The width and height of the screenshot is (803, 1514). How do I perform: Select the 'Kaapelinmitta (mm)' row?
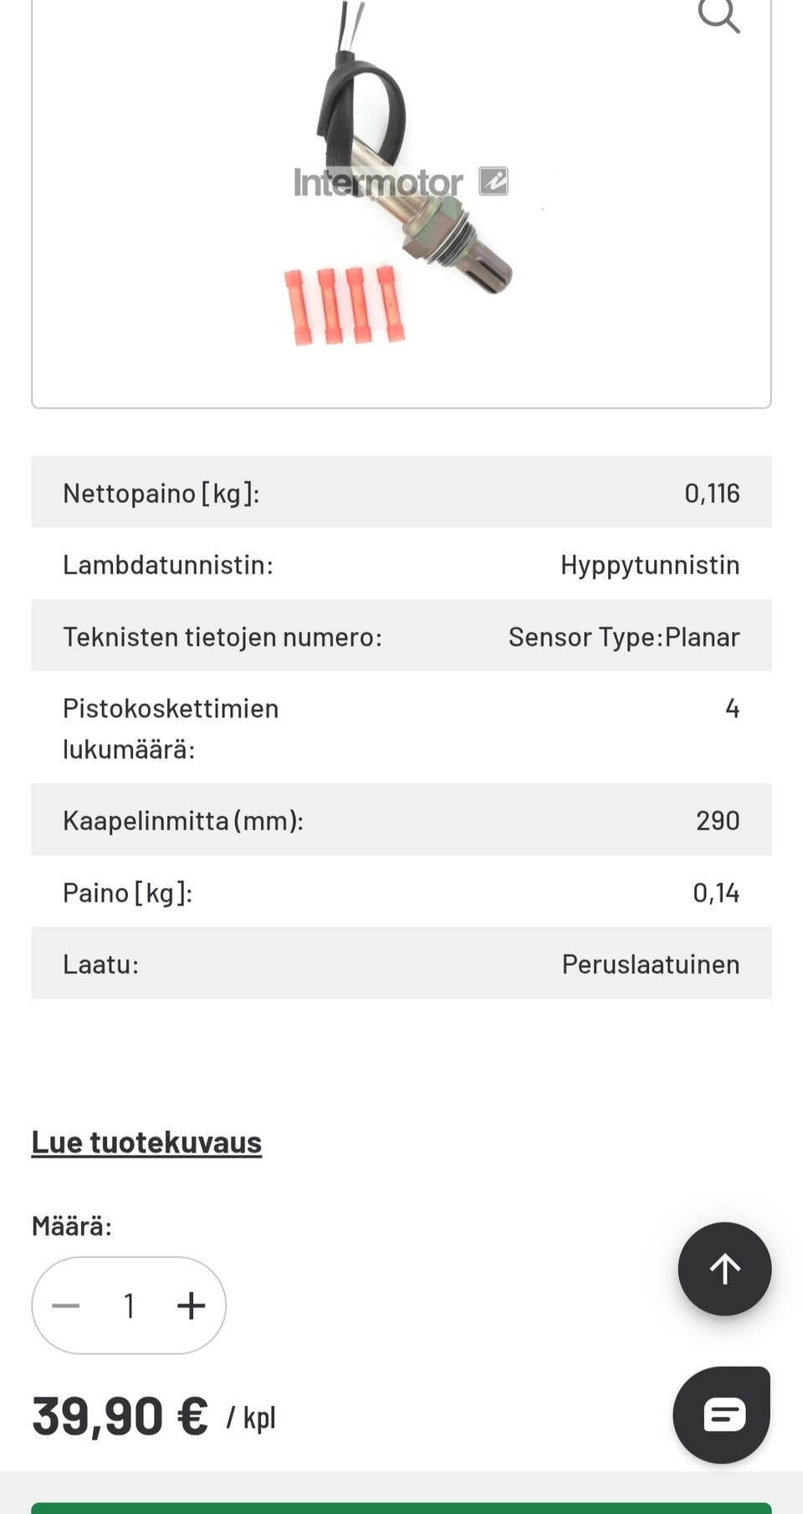click(x=401, y=820)
